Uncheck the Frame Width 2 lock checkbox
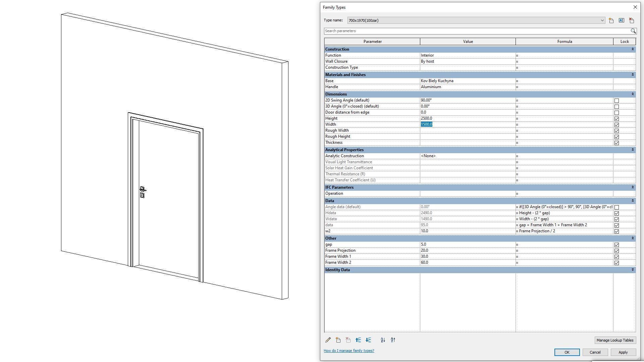 pos(616,263)
